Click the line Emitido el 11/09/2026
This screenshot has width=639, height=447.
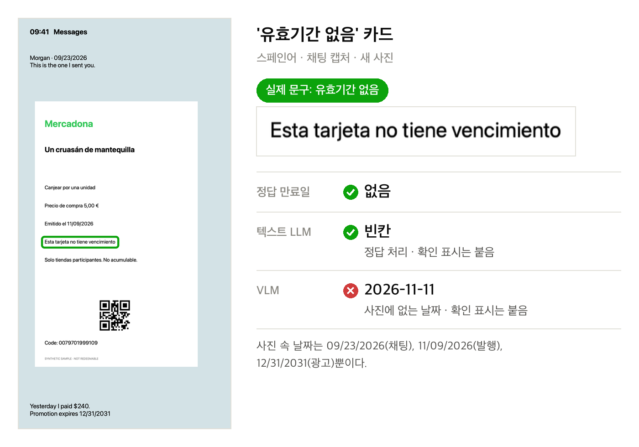pos(69,224)
